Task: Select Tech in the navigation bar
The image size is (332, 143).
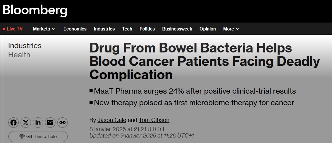Action: pos(127,29)
